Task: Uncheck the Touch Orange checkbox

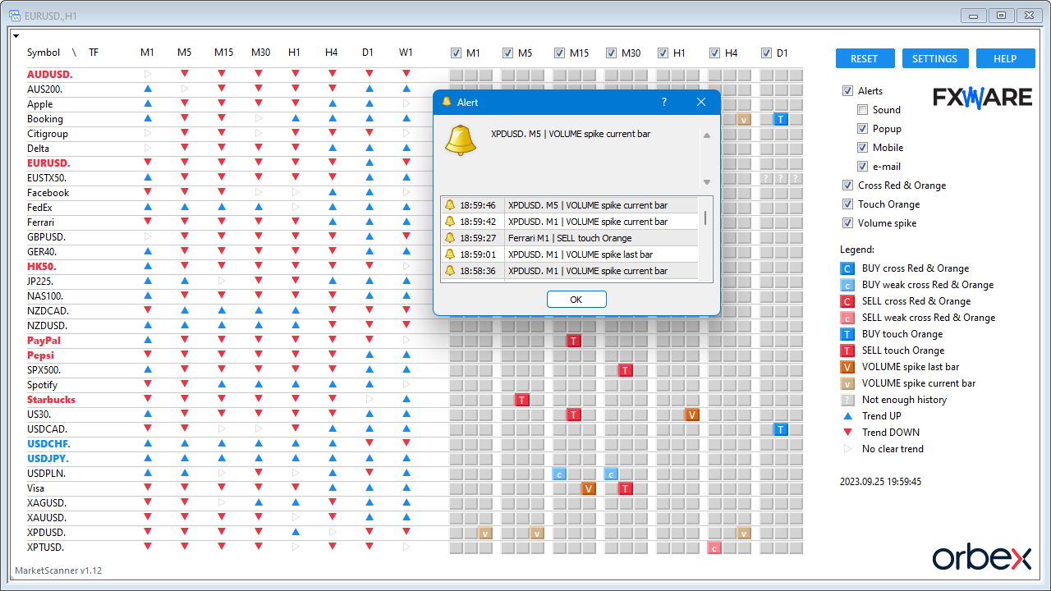Action: pos(847,204)
